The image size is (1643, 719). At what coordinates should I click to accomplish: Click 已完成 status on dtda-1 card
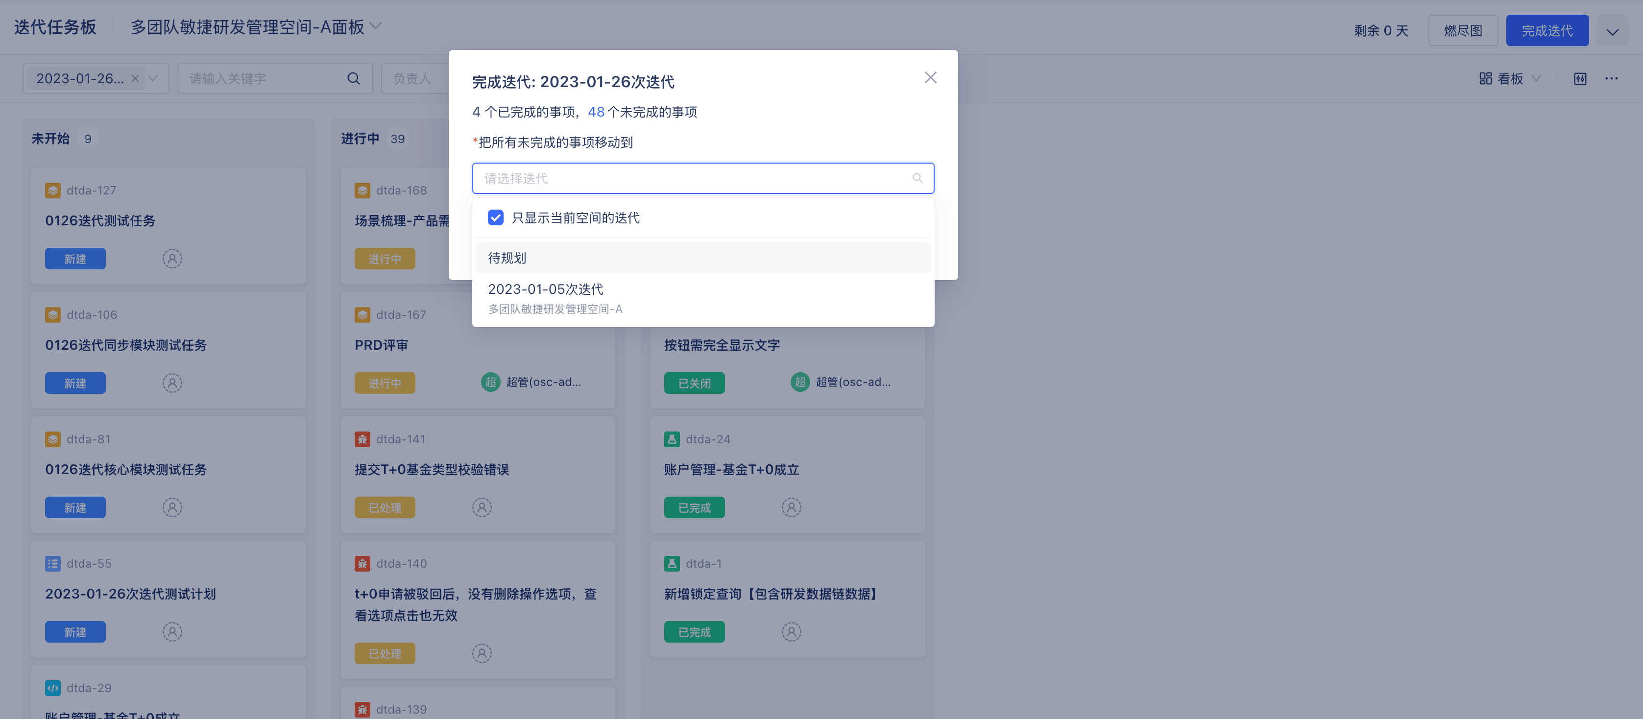click(x=694, y=632)
